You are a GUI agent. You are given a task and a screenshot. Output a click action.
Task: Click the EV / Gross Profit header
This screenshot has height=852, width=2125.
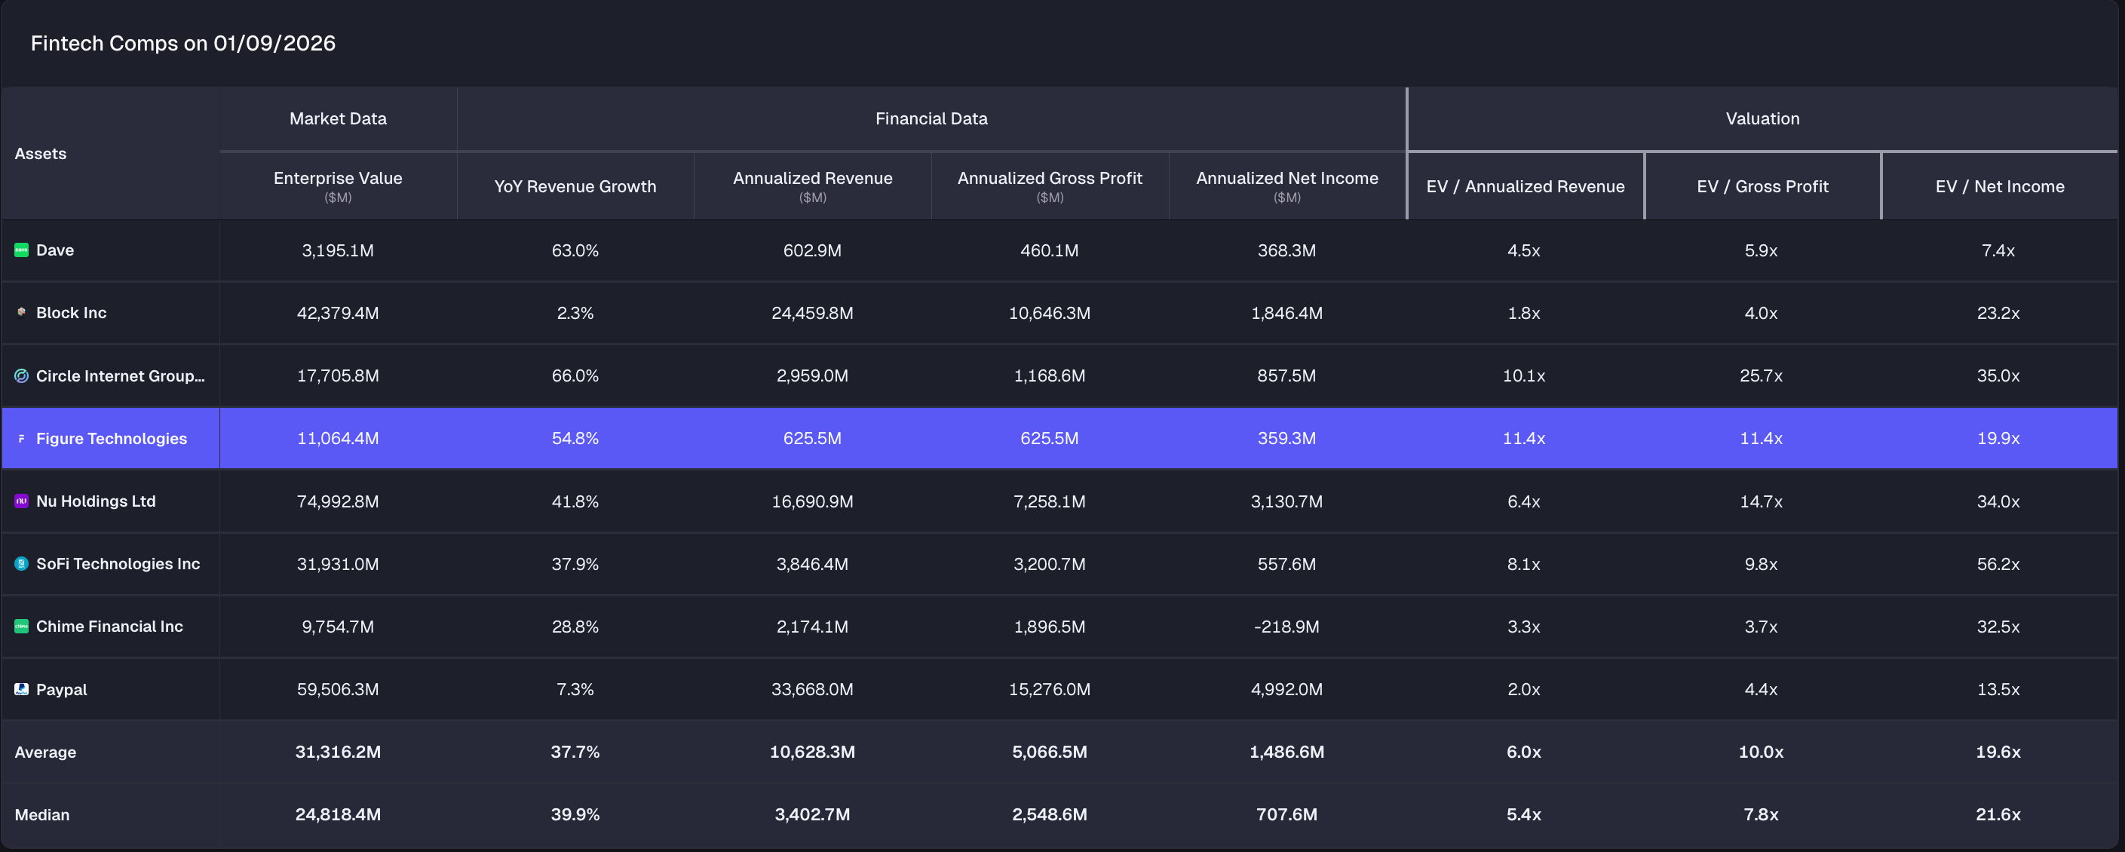pyautogui.click(x=1762, y=186)
